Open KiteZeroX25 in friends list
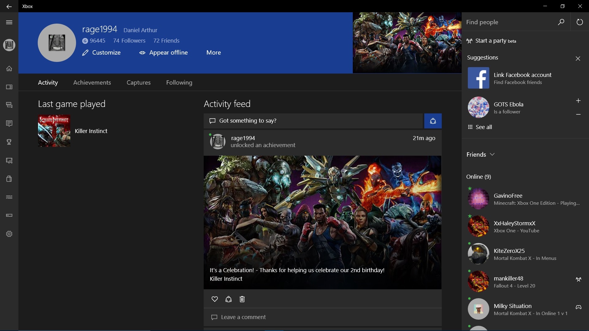 [x=525, y=254]
